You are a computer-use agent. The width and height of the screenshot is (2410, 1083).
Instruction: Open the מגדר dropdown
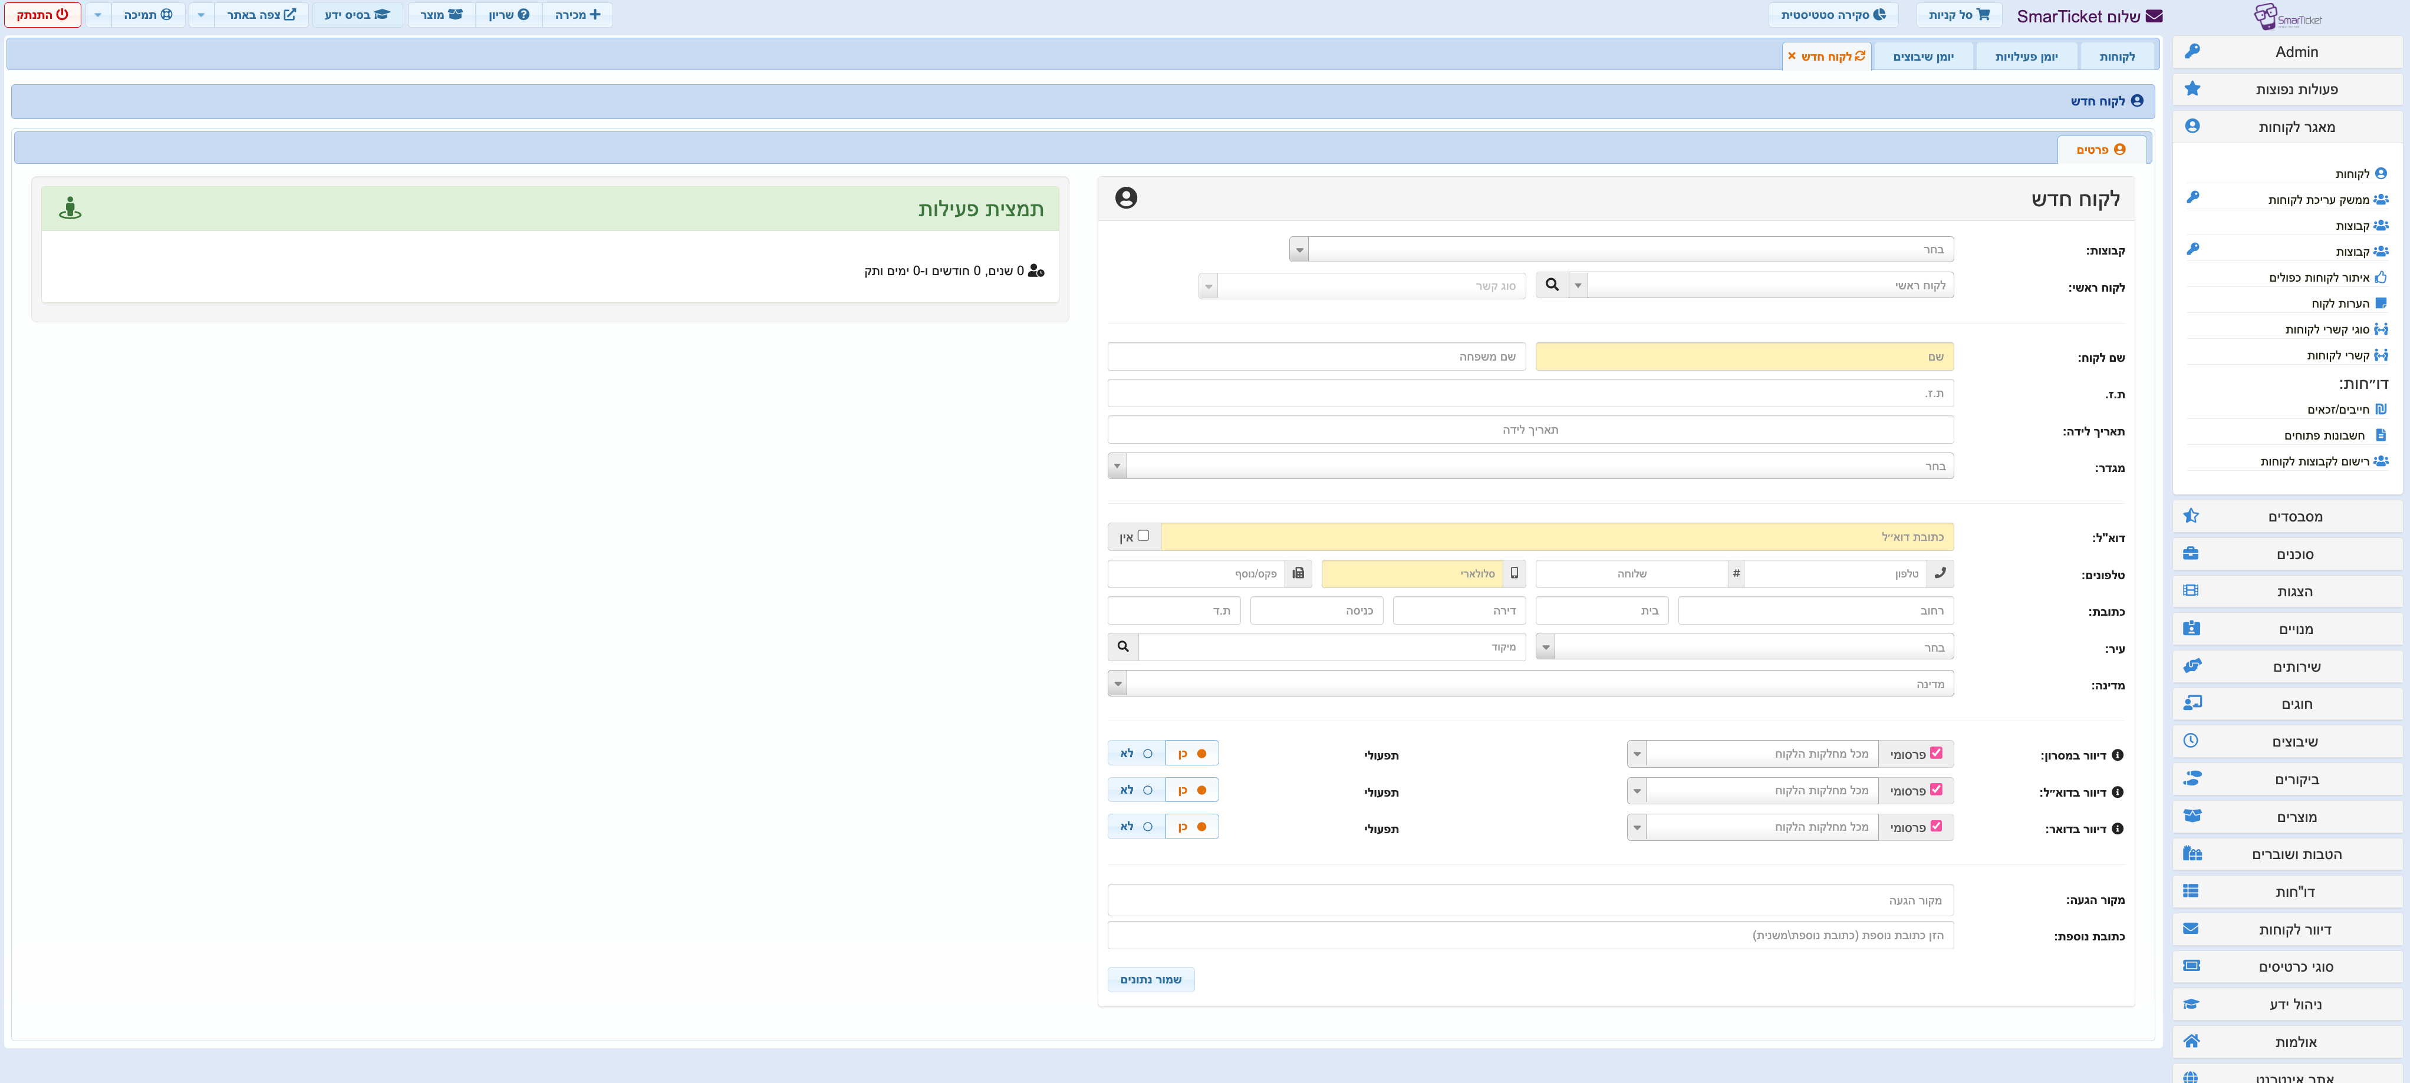[1530, 465]
